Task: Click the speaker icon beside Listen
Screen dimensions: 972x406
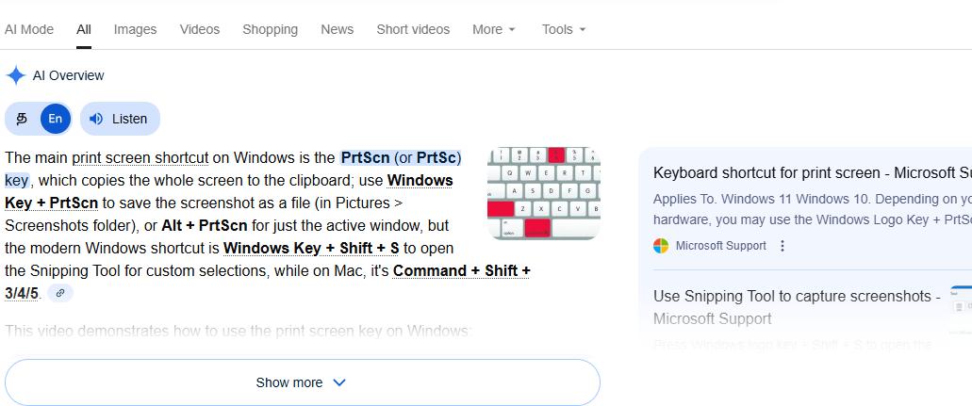Action: (96, 119)
